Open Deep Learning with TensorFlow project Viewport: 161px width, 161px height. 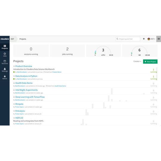[30, 97]
